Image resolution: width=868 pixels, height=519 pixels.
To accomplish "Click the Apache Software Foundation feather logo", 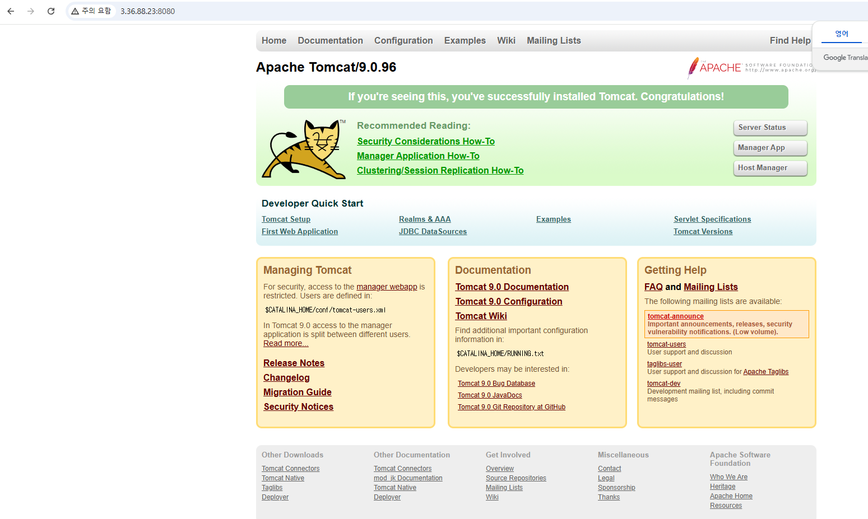I will pos(751,68).
